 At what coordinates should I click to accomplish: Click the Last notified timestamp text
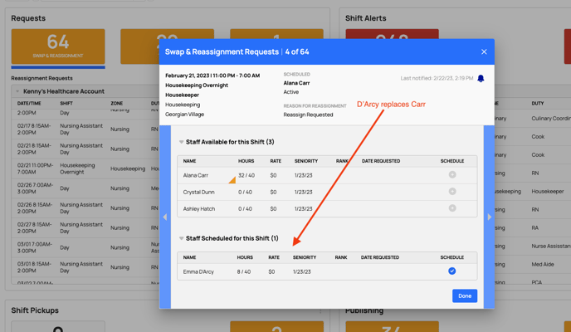pos(437,78)
